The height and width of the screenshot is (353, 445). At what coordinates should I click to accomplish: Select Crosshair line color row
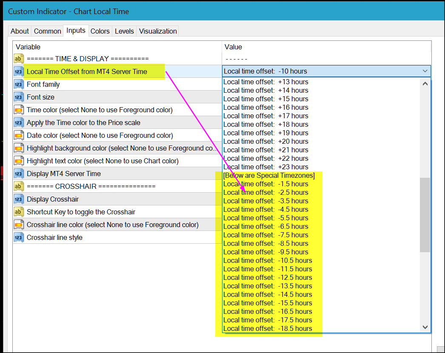(117, 225)
